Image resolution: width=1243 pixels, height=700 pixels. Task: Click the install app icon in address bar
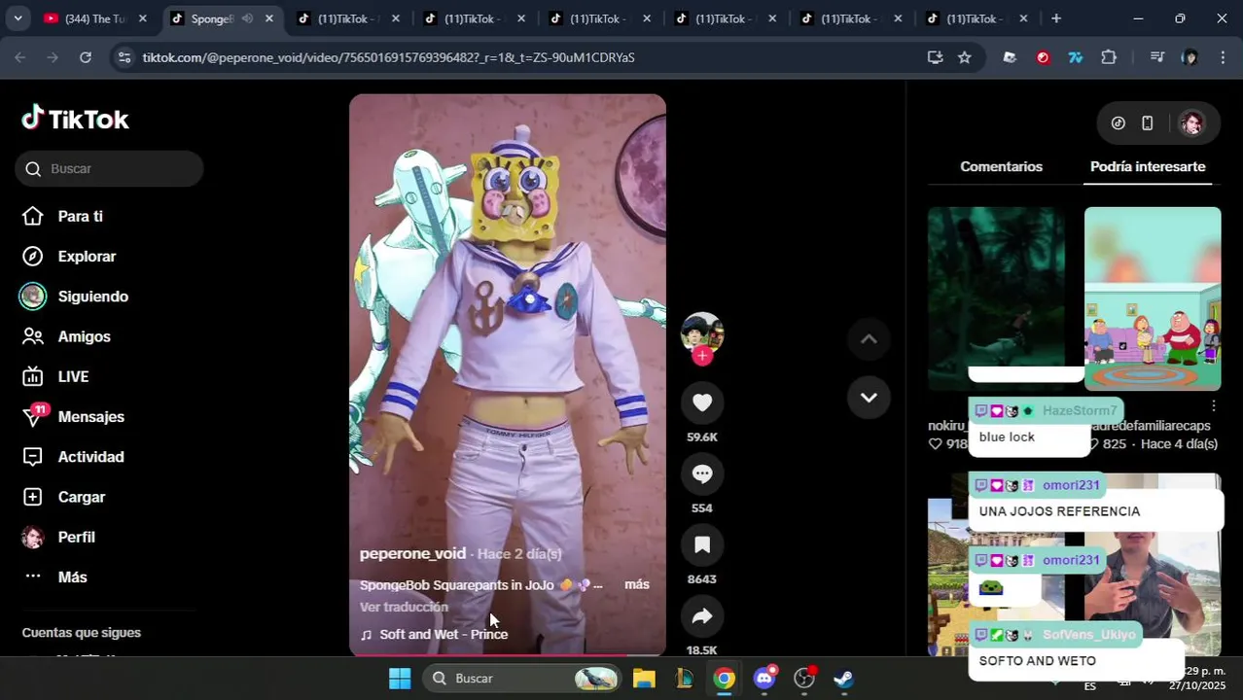point(935,57)
